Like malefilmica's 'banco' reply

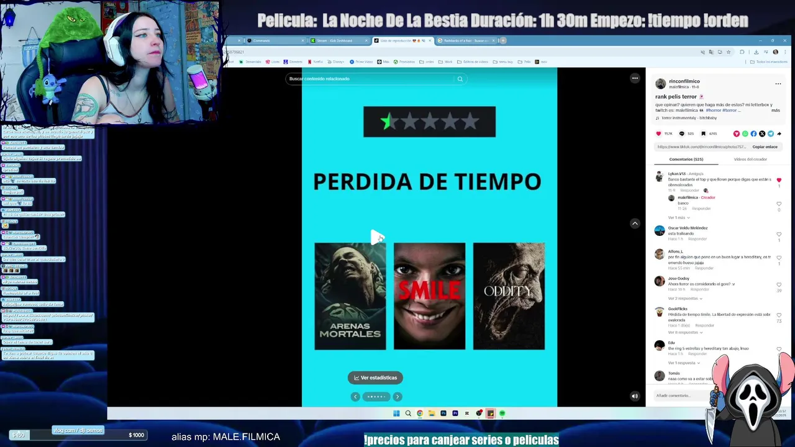[779, 204]
